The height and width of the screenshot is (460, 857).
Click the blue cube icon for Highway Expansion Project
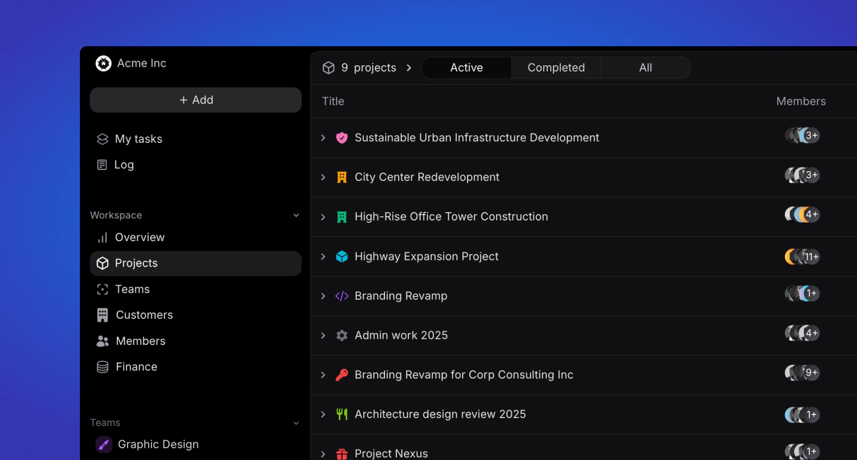(x=342, y=256)
